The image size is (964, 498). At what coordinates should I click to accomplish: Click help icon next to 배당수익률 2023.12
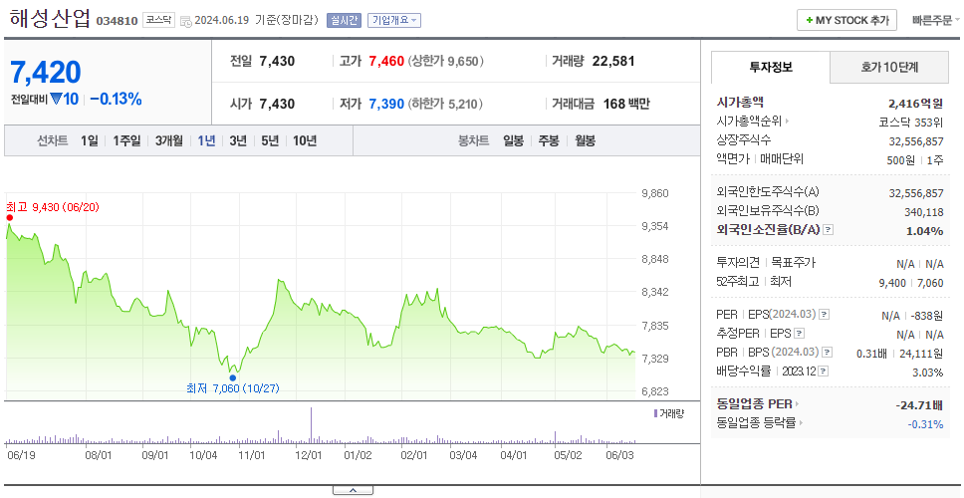pos(824,372)
